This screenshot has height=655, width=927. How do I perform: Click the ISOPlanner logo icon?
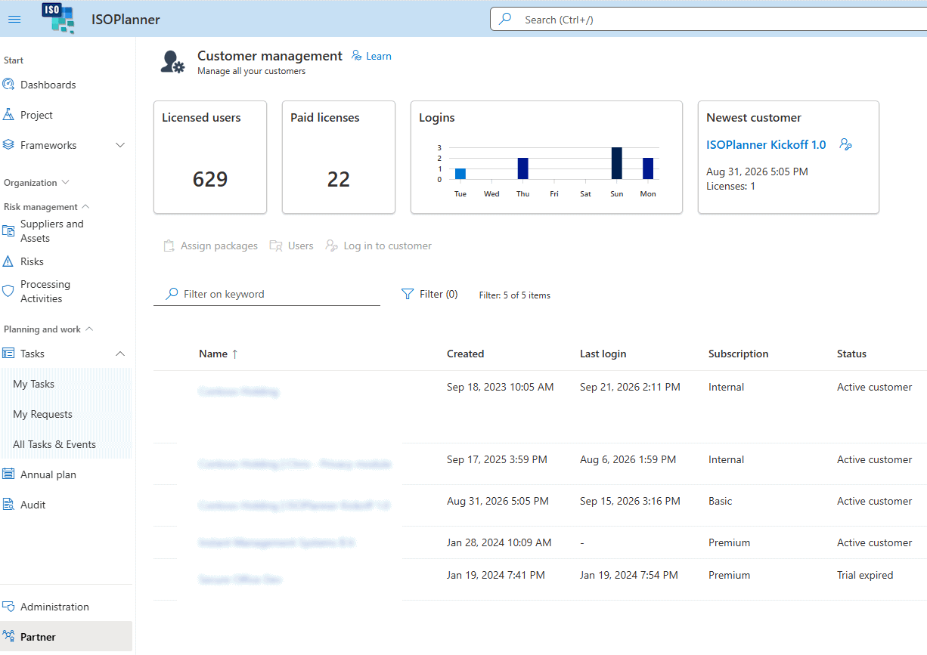point(58,18)
